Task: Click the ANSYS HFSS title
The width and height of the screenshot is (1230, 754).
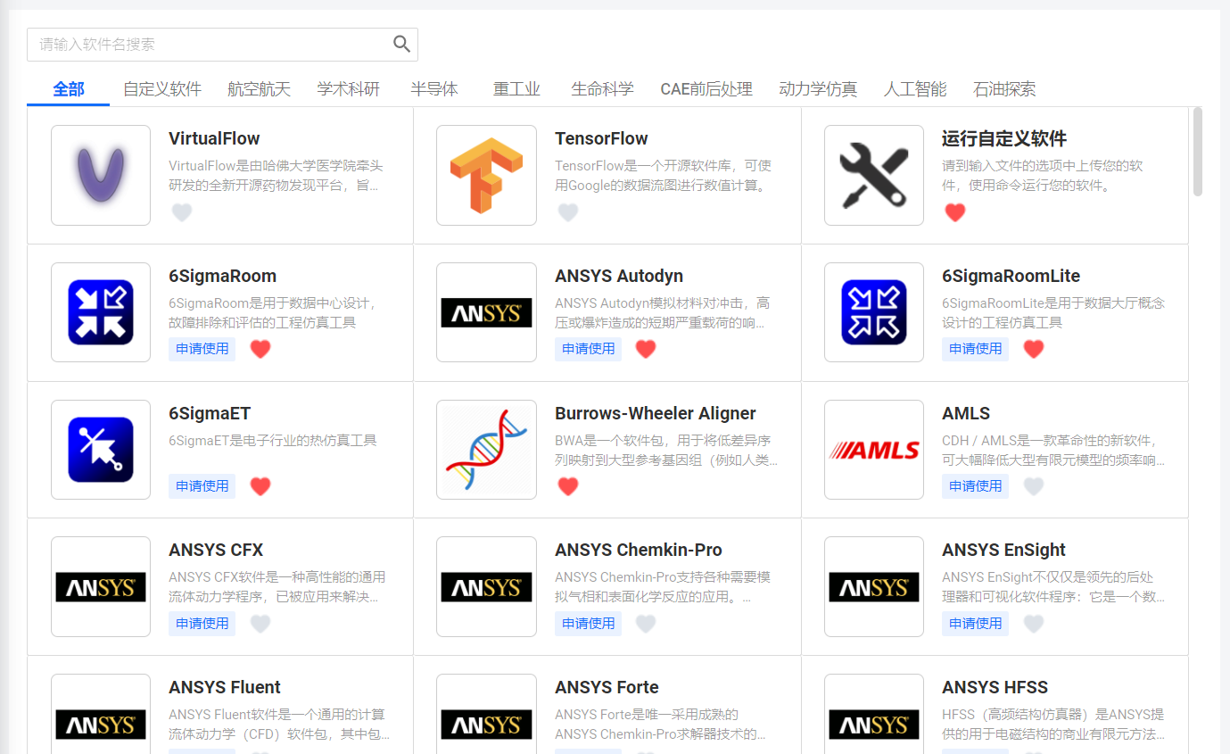Action: point(995,687)
